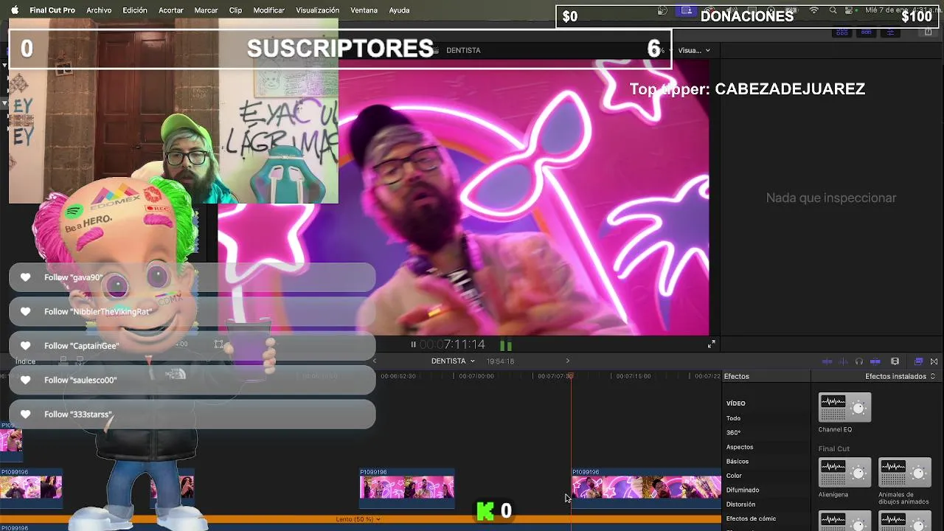This screenshot has width=944, height=531.
Task: Select the Aspectos effects category
Action: click(x=740, y=447)
